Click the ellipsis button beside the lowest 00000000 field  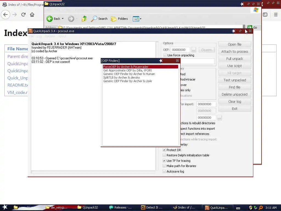click(x=219, y=118)
